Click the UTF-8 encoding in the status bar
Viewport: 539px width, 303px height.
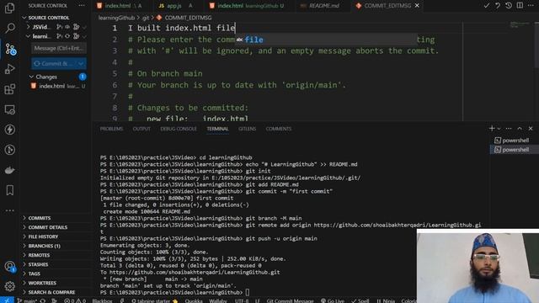click(242, 300)
